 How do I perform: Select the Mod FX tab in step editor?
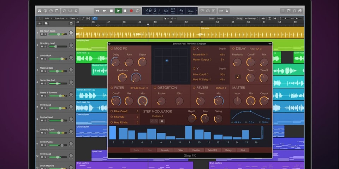click(x=213, y=150)
